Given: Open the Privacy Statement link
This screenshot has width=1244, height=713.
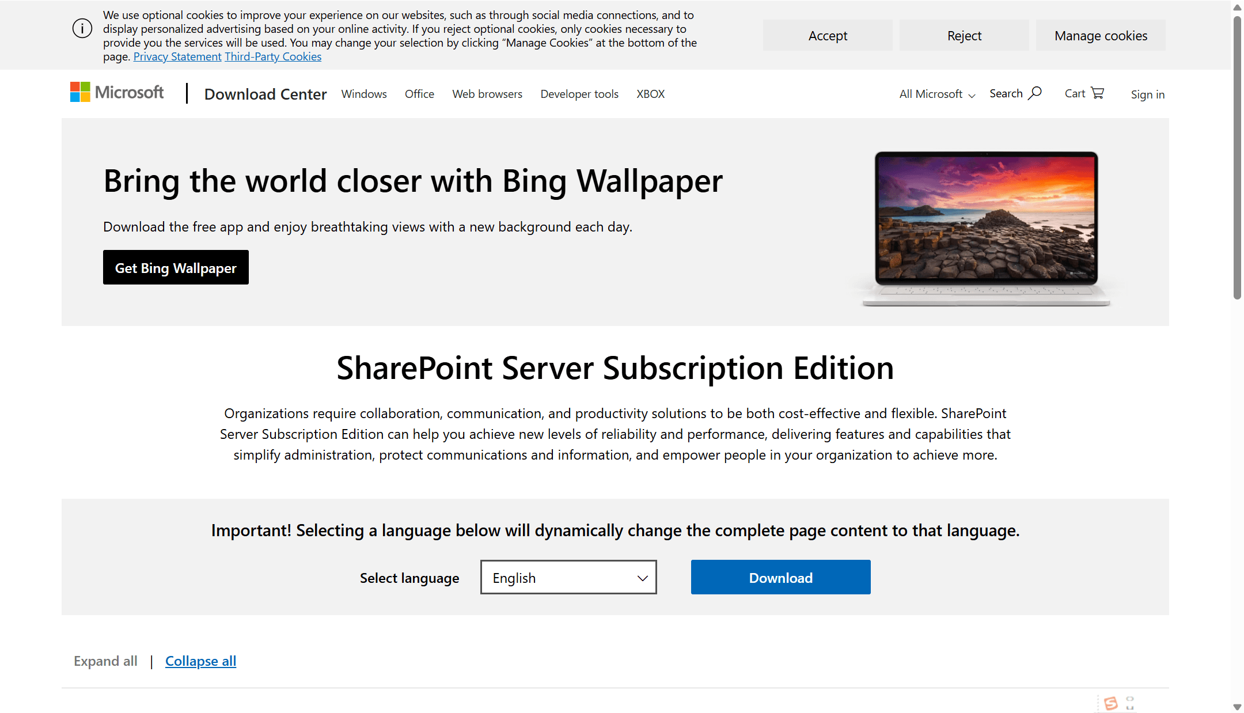Looking at the screenshot, I should 177,56.
